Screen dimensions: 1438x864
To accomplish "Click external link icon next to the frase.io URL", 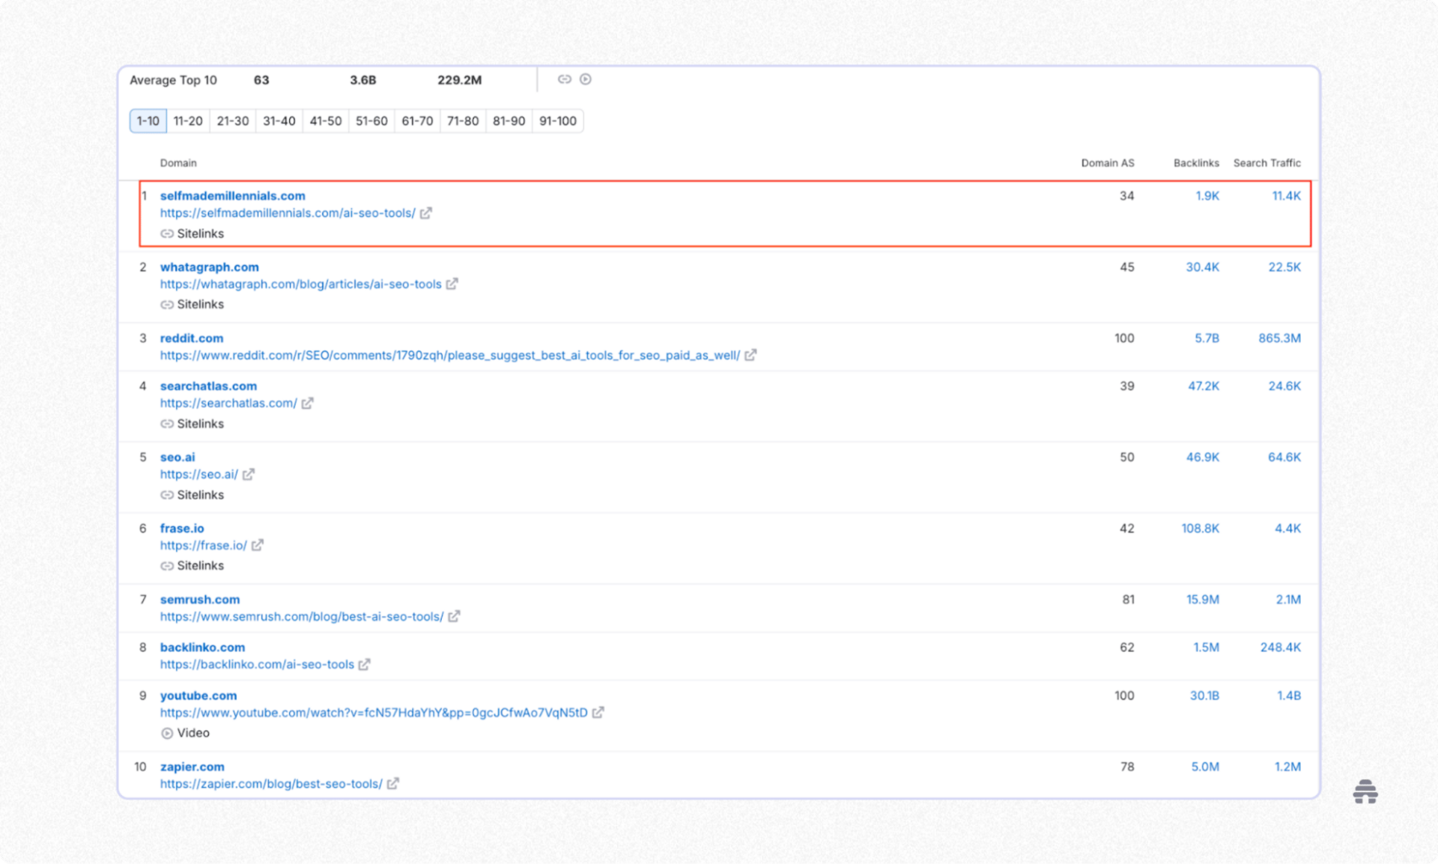I will pos(258,545).
